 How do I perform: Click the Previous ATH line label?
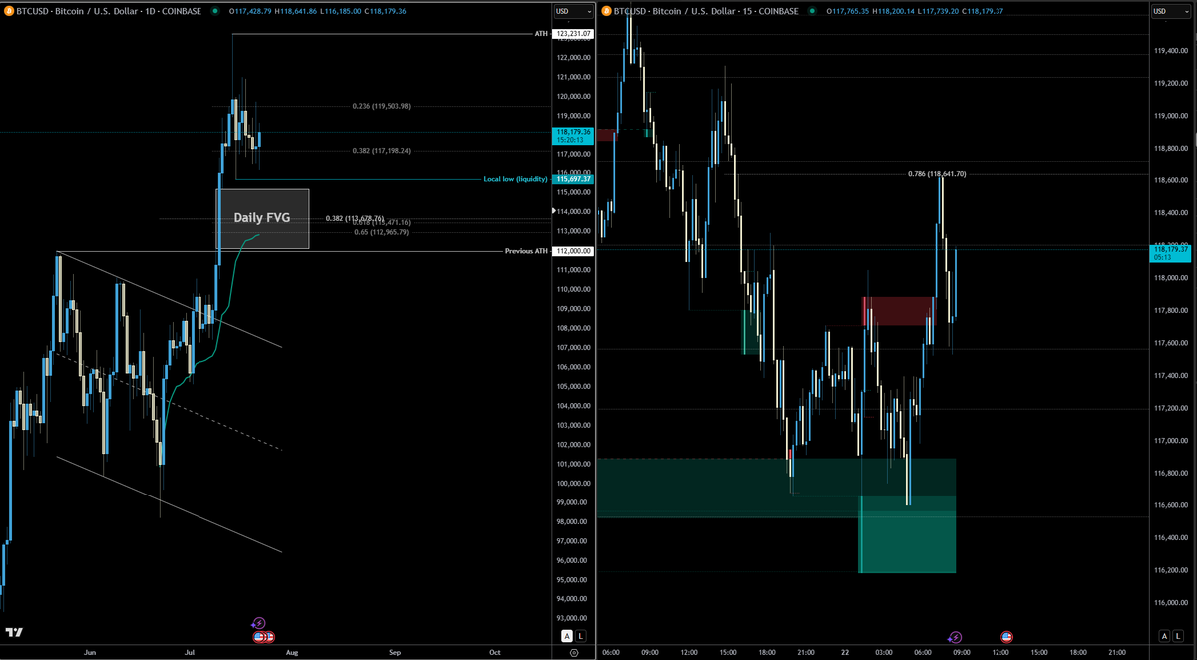click(x=525, y=251)
